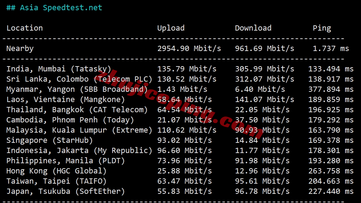The image size is (361, 203).
Task: Click India, Mumbai (Tatasky) row
Action: 180,69
